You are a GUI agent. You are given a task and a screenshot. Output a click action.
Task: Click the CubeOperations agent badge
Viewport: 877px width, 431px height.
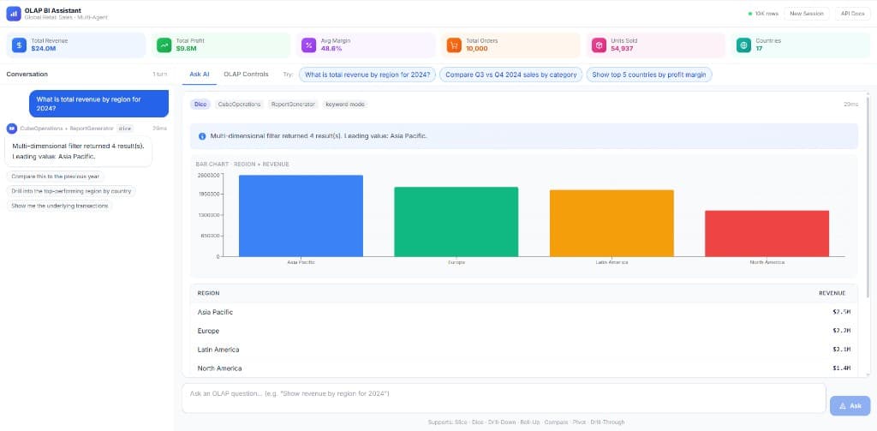click(x=240, y=105)
